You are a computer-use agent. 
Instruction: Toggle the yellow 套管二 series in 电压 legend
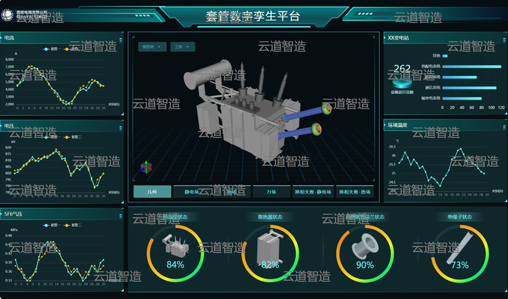pos(72,137)
